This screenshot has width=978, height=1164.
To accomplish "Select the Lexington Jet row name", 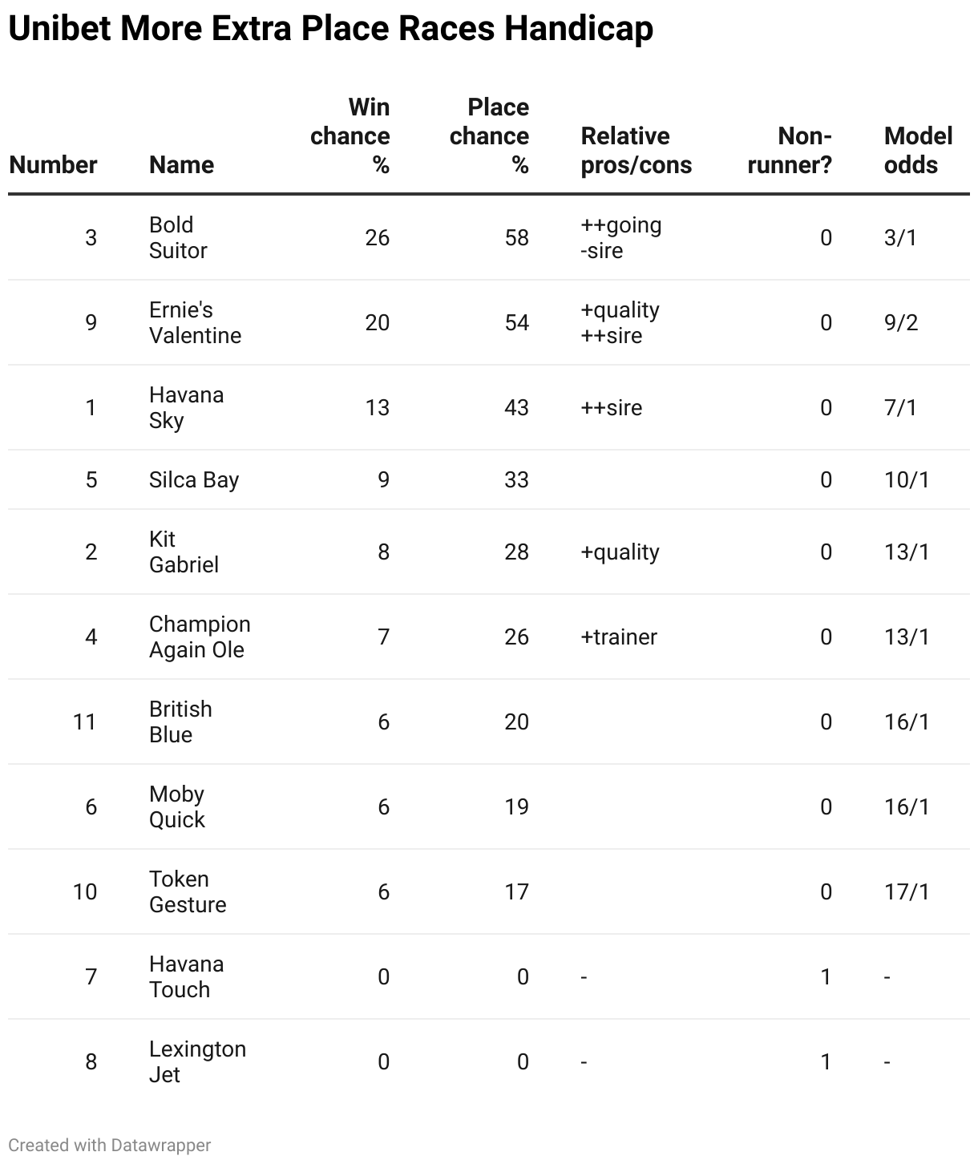I will [197, 1061].
